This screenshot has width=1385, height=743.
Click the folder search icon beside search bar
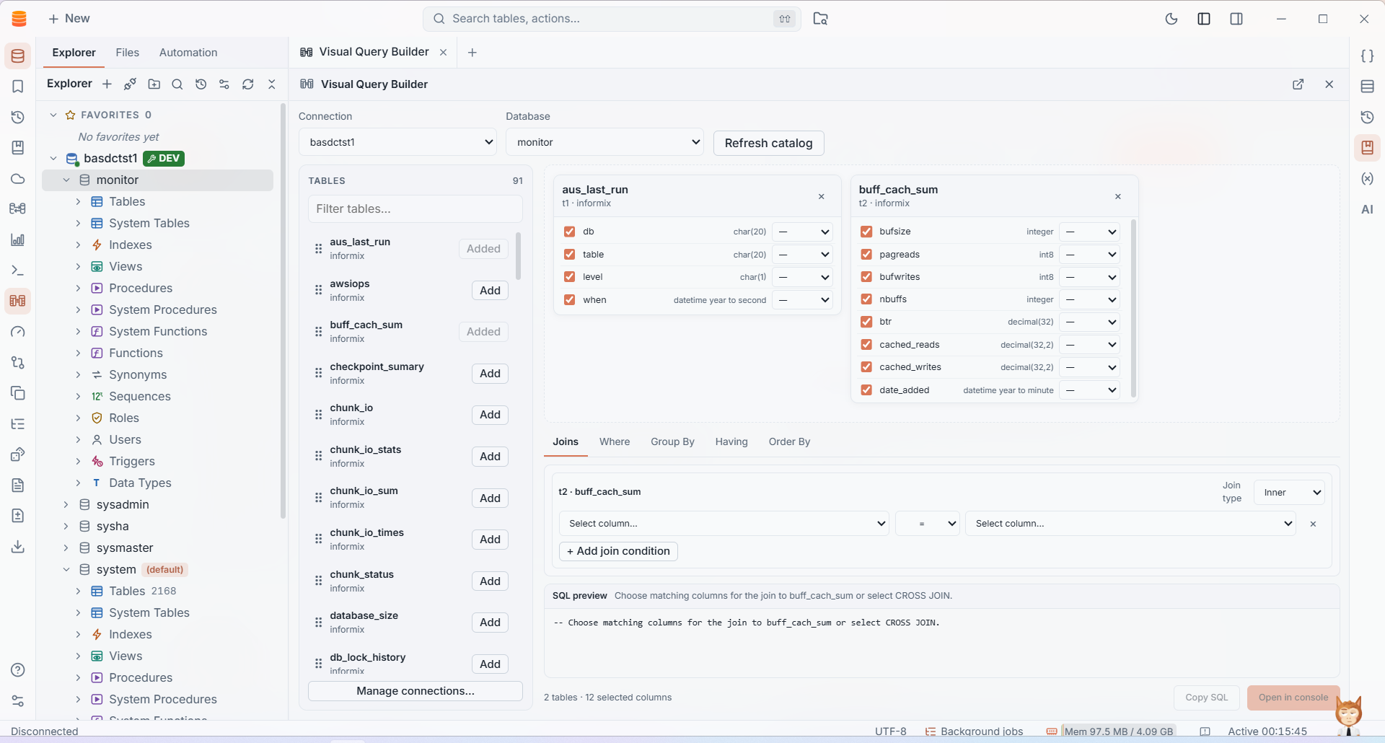820,19
